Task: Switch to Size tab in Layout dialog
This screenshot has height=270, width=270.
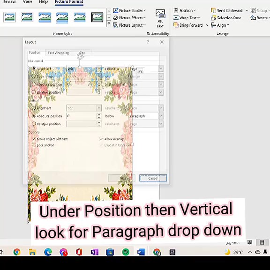Action: coord(82,52)
